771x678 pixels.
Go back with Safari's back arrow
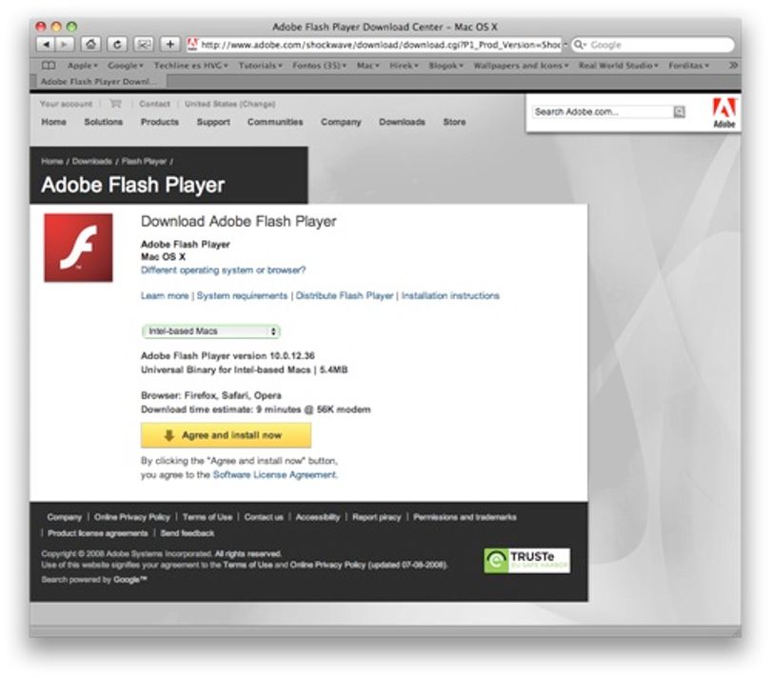[x=46, y=45]
